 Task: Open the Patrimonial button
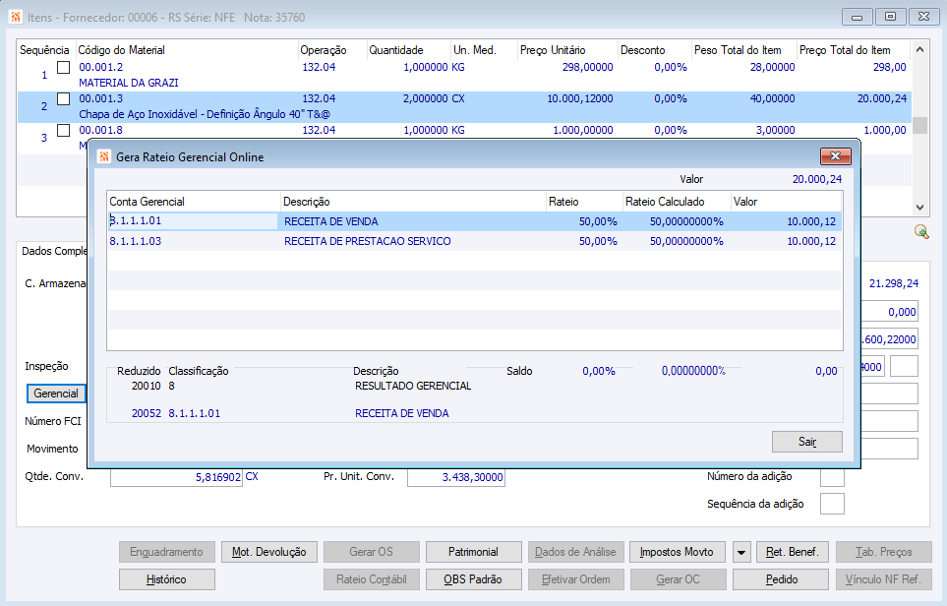[473, 552]
